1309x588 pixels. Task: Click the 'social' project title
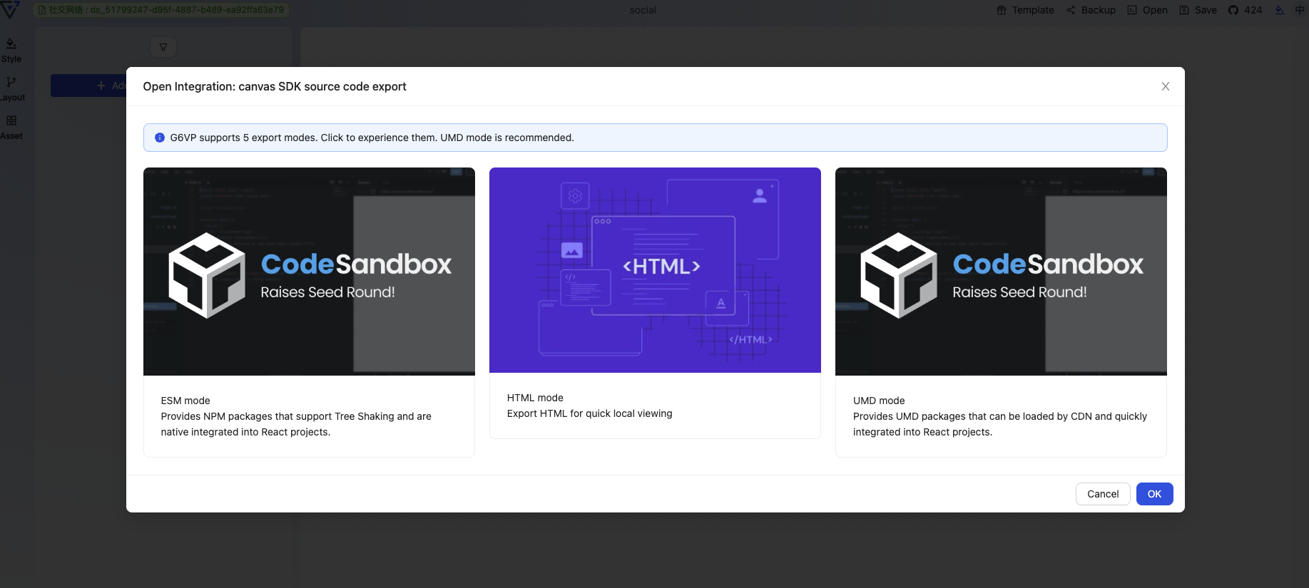pyautogui.click(x=643, y=10)
